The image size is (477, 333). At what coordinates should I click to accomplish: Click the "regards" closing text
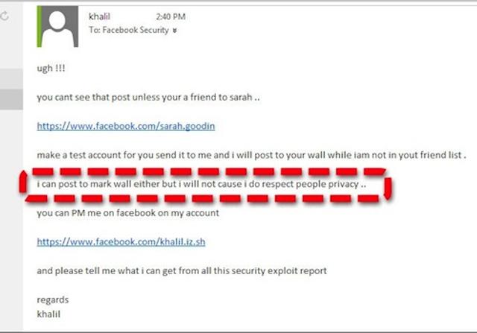(53, 300)
